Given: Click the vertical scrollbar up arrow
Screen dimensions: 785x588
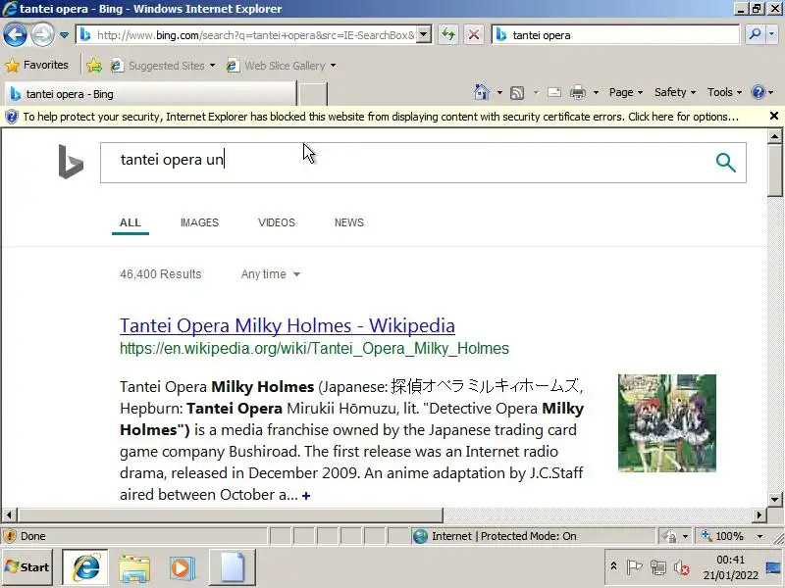Looking at the screenshot, I should coord(774,136).
